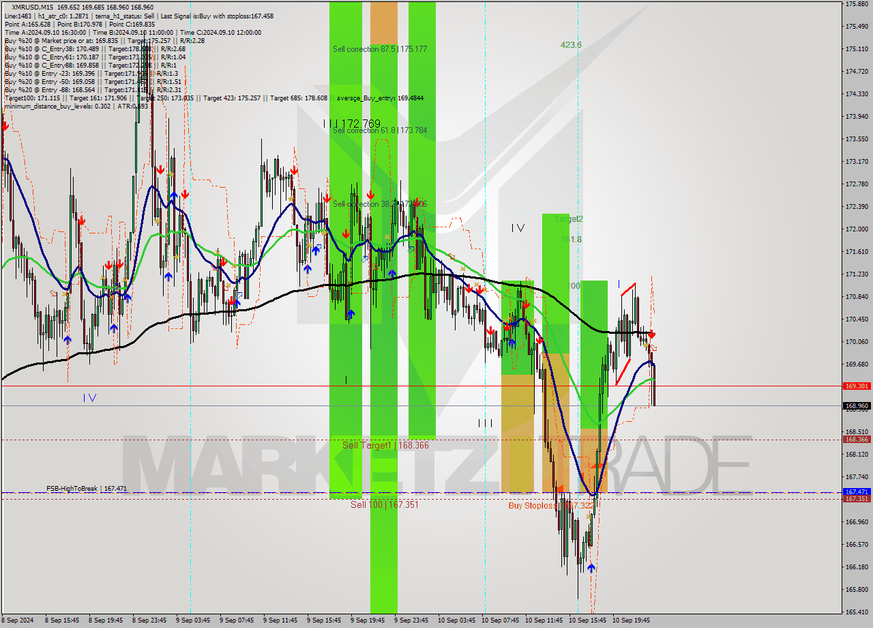The image size is (873, 628).
Task: Click the red 168.366 price tag
Action: [x=857, y=439]
